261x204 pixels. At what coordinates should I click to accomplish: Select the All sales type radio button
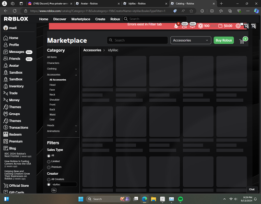[49, 156]
